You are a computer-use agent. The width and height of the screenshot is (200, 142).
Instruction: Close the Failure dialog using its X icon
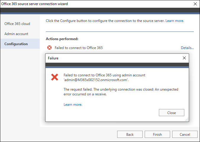184,58
